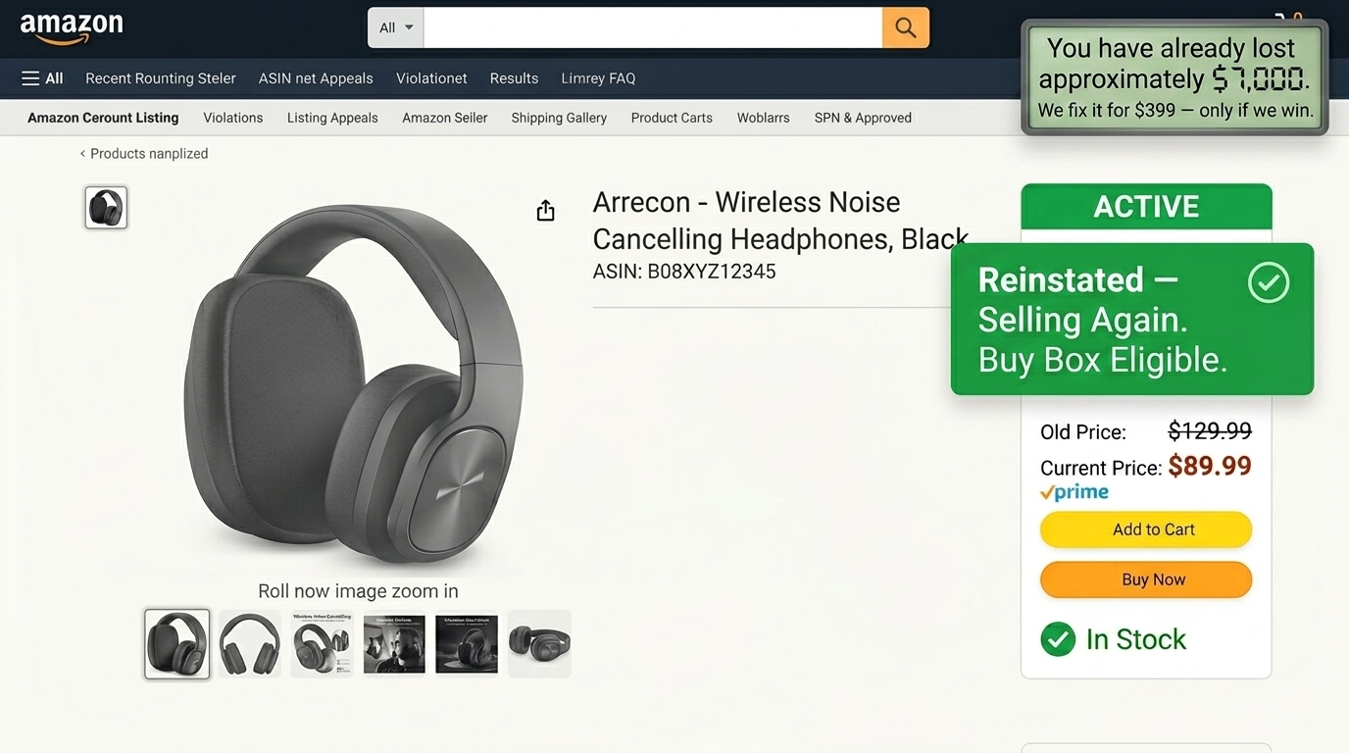Click the Buy Now button
The height and width of the screenshot is (753, 1349).
1145,579
